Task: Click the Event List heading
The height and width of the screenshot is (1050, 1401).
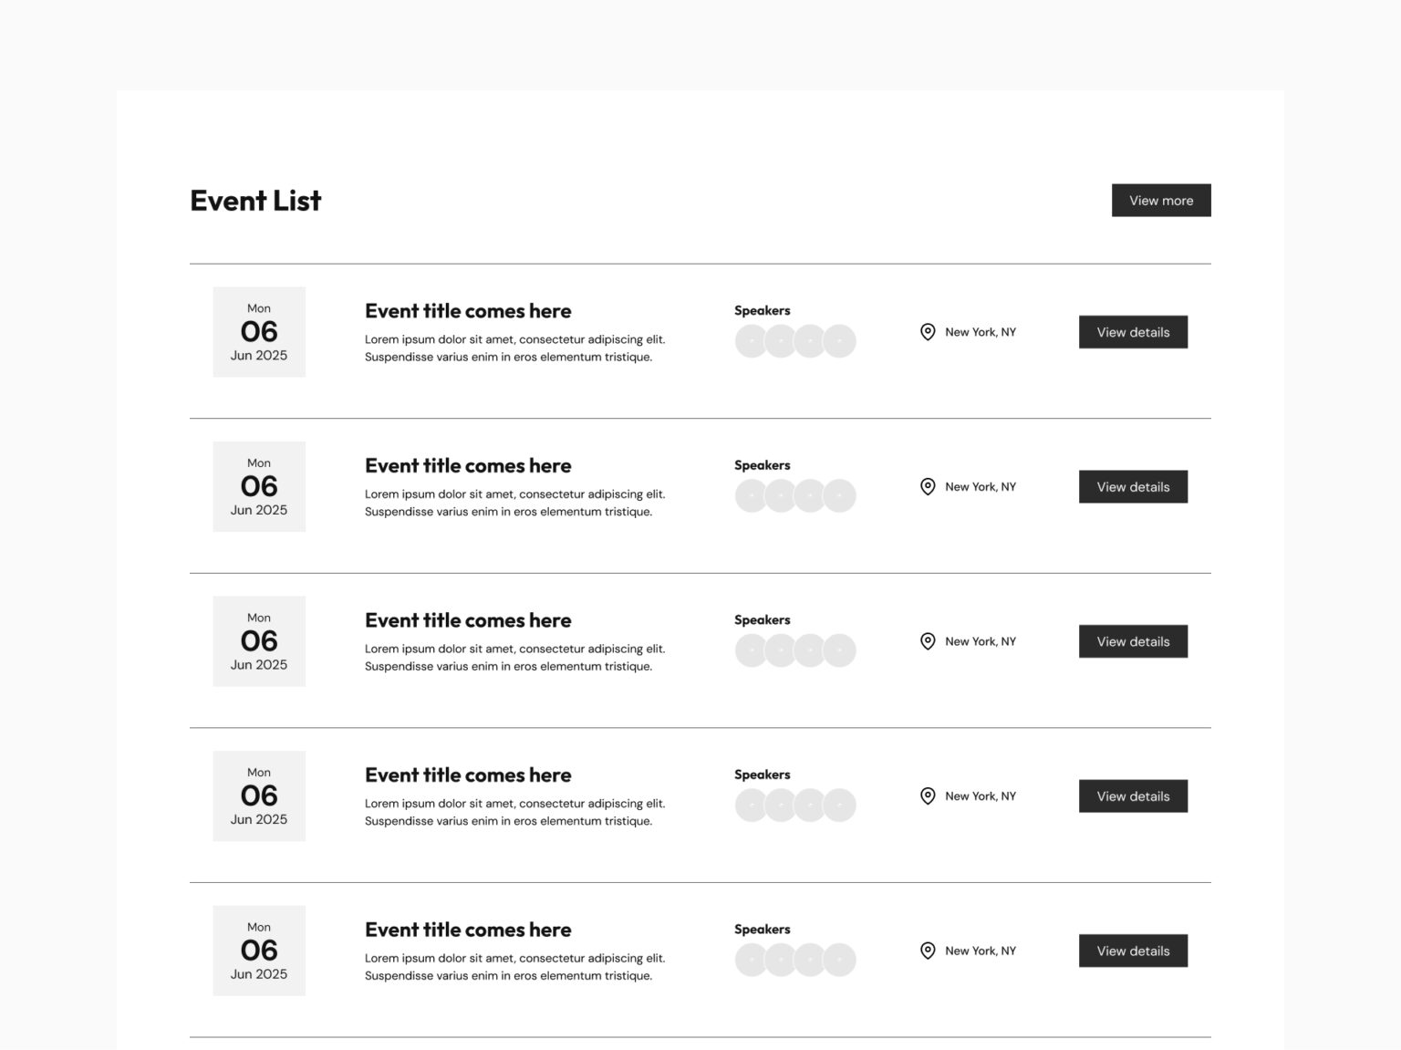Action: click(x=255, y=201)
